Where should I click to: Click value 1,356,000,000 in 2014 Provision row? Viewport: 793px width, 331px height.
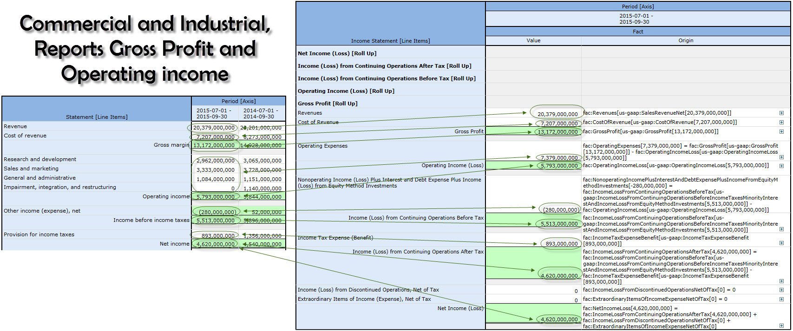click(x=262, y=236)
